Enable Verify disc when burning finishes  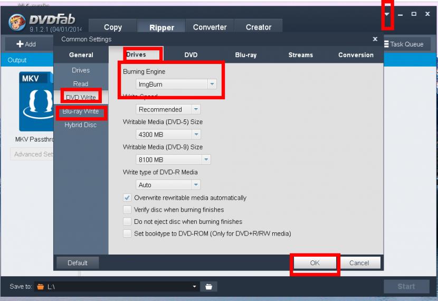(x=127, y=210)
